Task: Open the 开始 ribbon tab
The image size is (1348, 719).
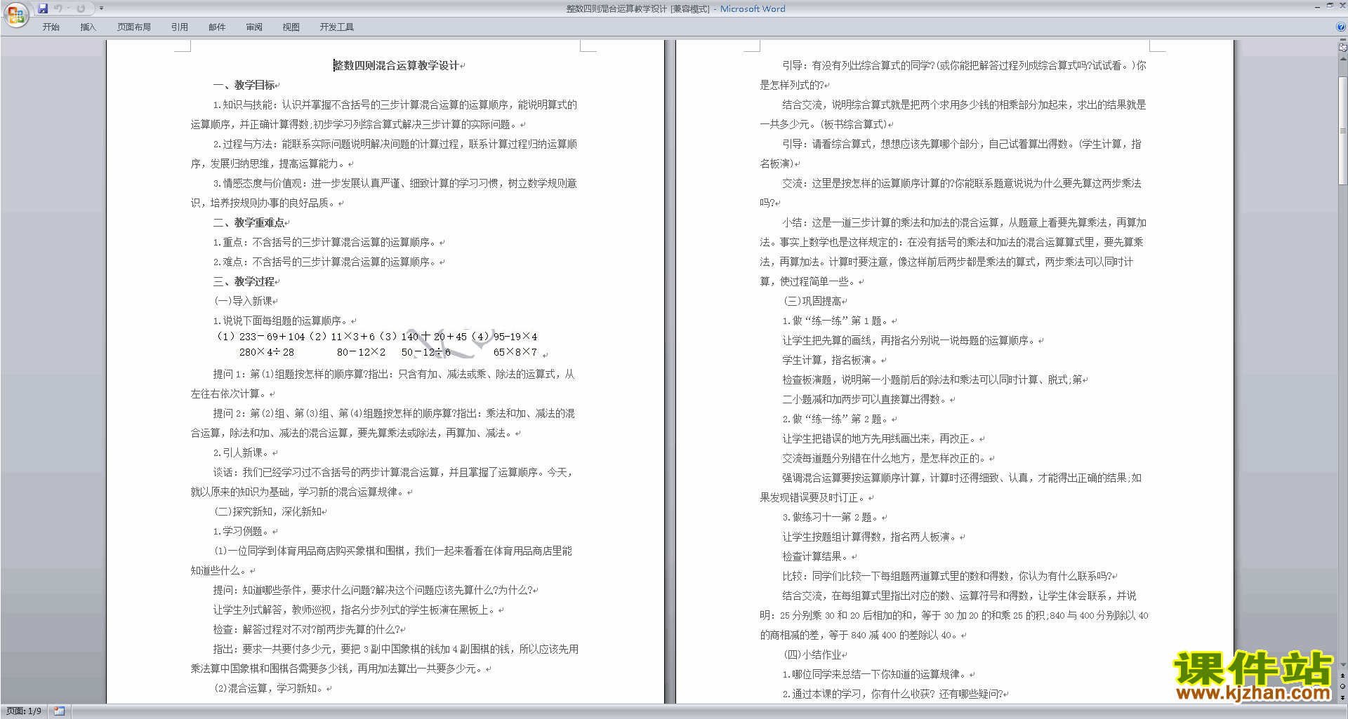Action: tap(51, 27)
